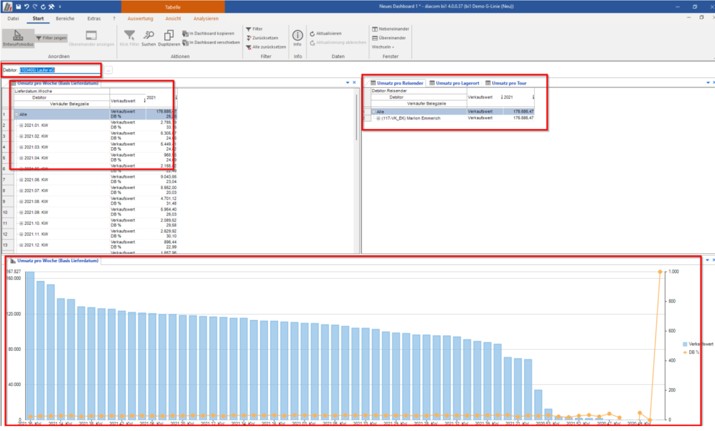Expand the 2021.01. KW row
This screenshot has height=431, width=715.
(21, 126)
